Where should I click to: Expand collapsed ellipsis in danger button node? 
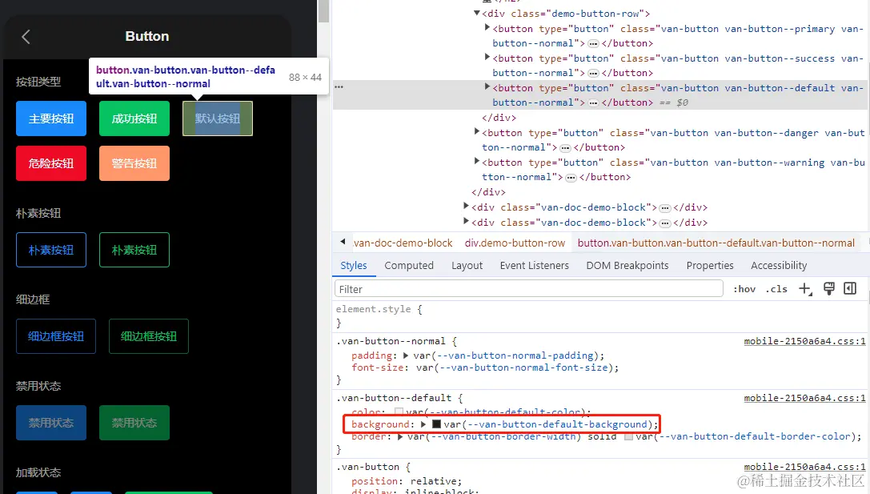tap(565, 147)
